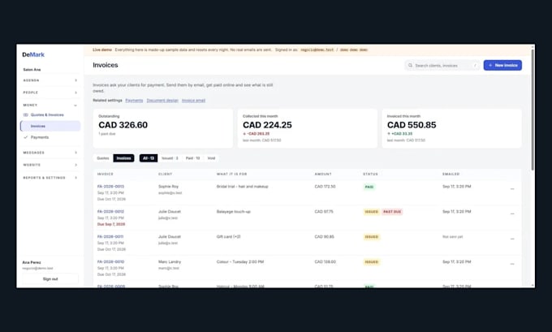
Task: Filter invoices by Paid
Action: point(192,158)
